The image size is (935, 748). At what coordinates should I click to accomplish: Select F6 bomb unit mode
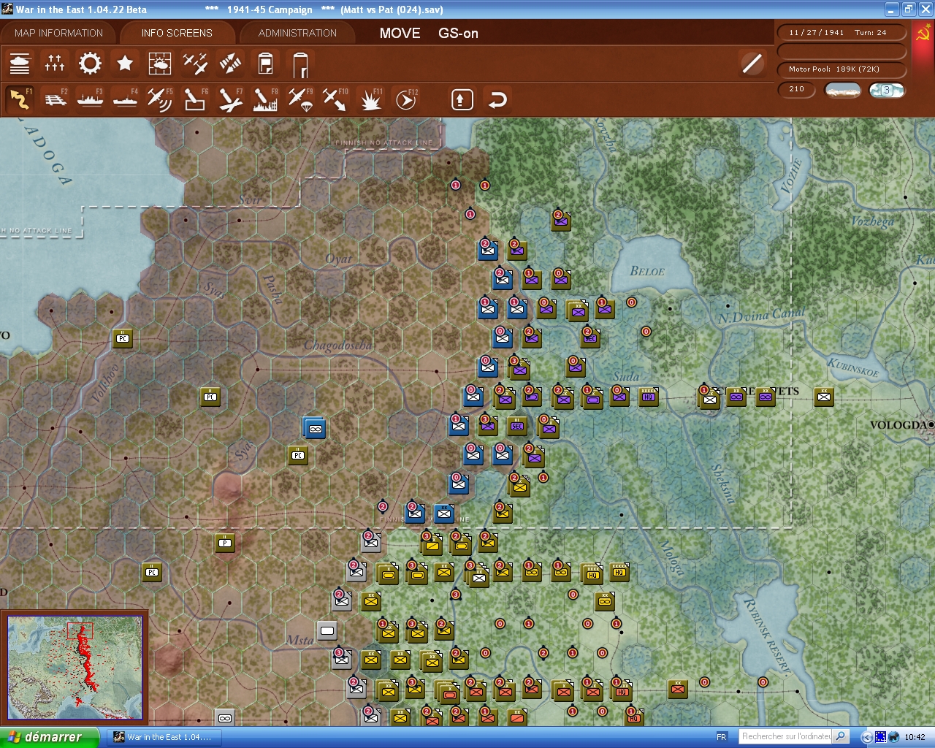pos(195,99)
